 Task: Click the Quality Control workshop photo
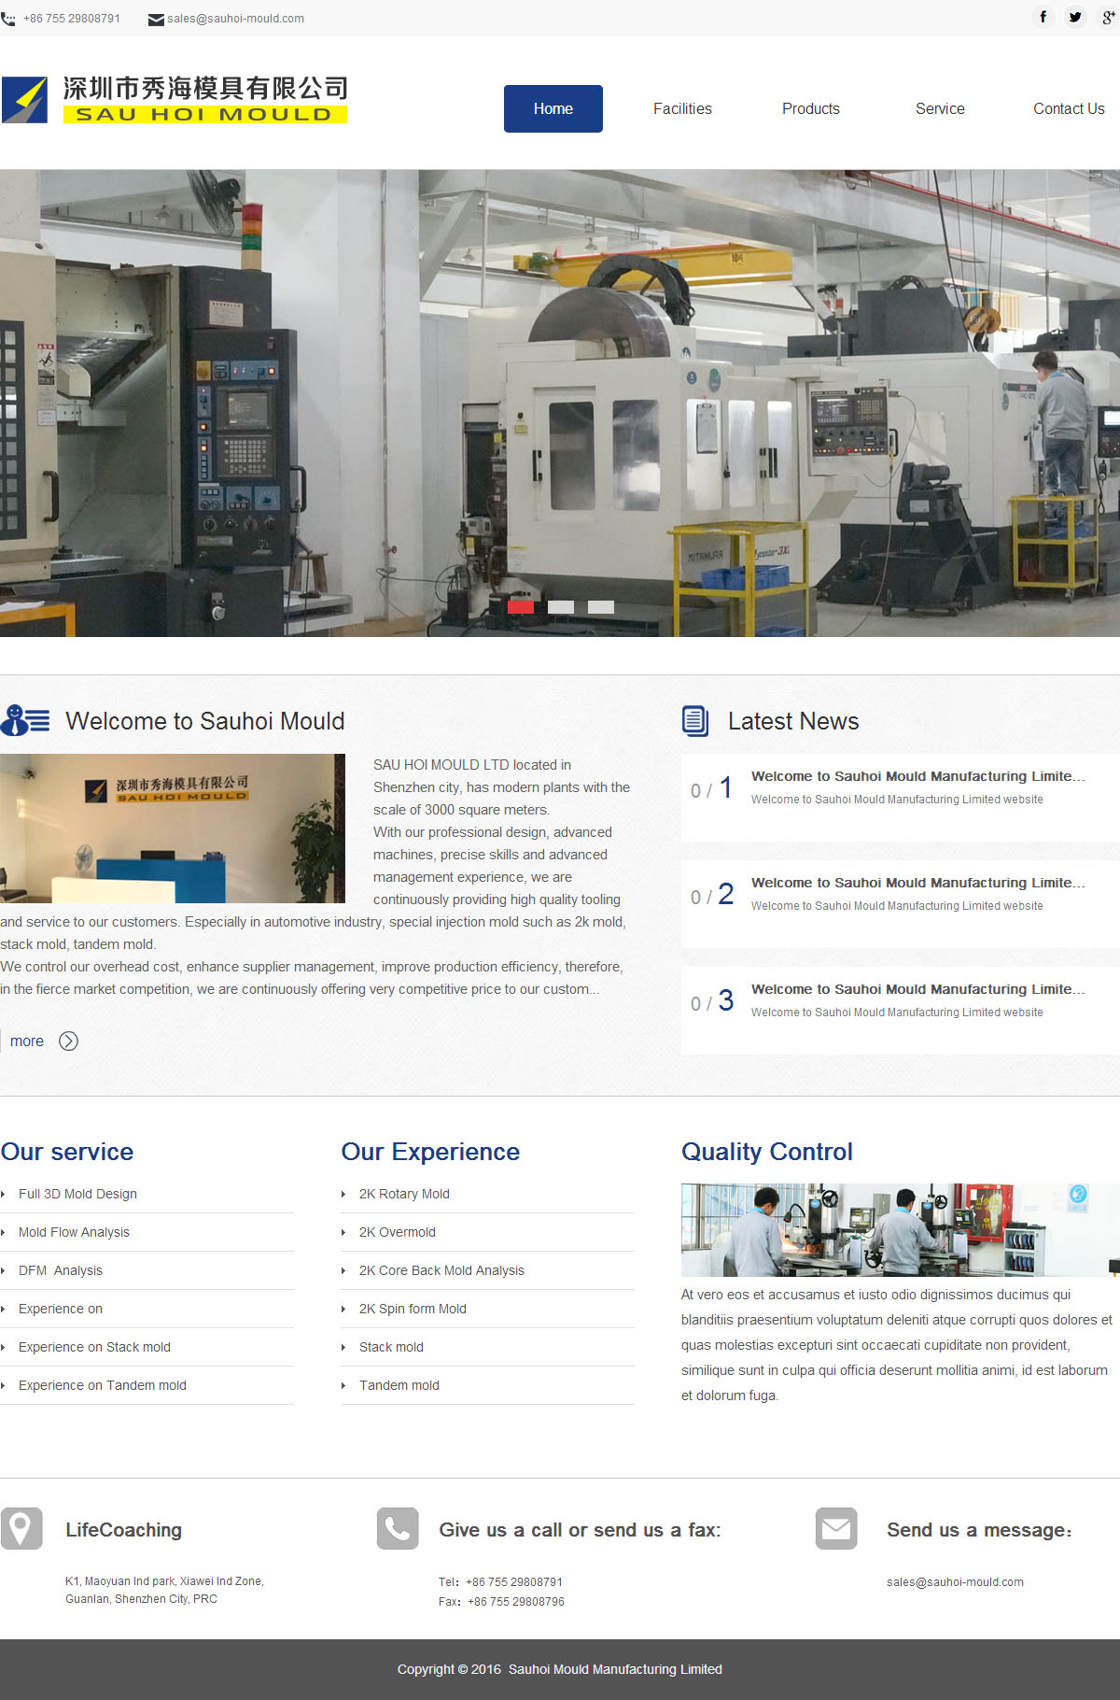901,1229
